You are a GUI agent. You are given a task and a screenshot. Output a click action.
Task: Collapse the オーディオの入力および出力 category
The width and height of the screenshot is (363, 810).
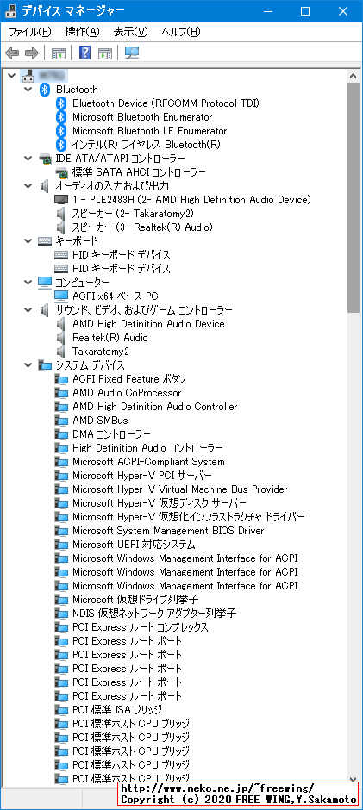[x=28, y=186]
